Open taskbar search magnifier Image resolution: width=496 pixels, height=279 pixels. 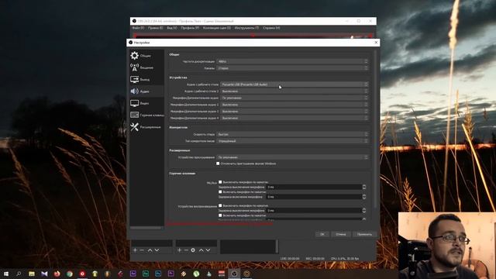click(x=19, y=274)
